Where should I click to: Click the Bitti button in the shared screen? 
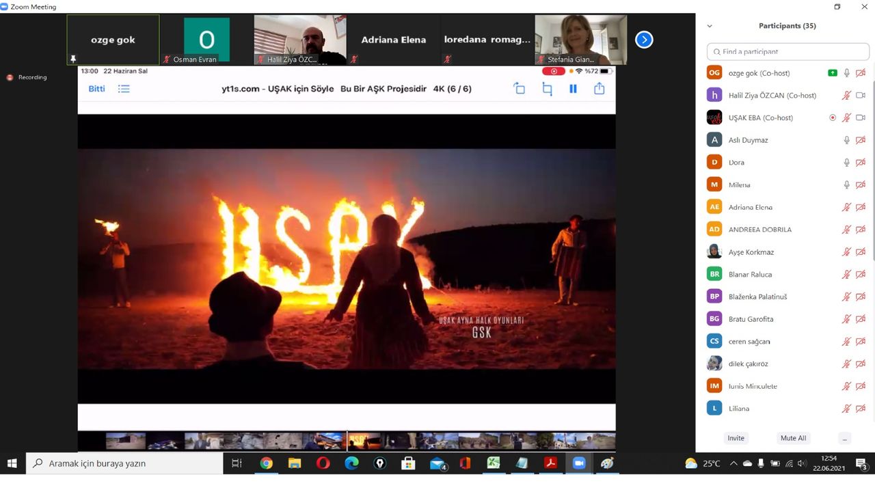pyautogui.click(x=97, y=89)
